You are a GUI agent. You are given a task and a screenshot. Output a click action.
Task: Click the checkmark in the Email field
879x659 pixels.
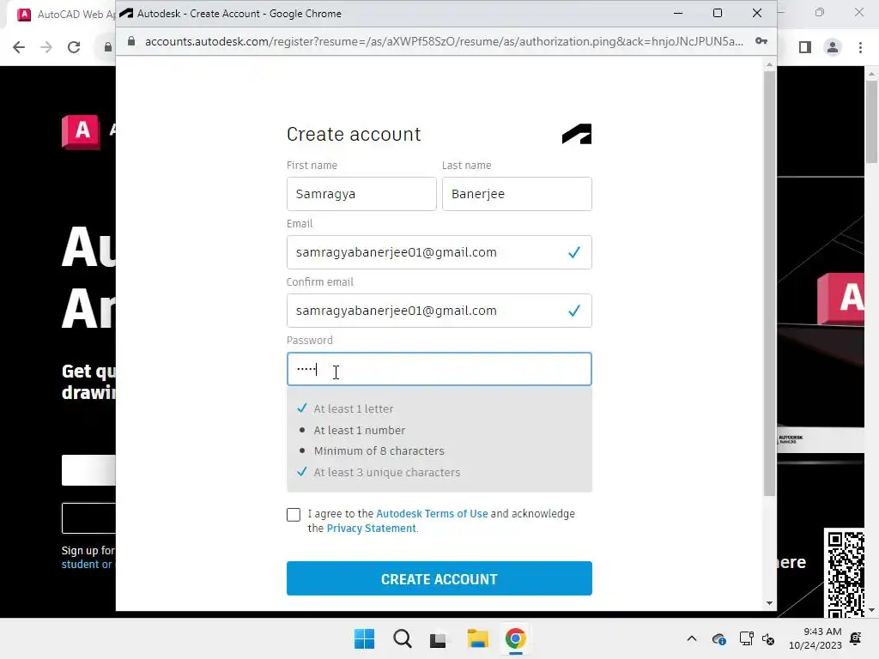(x=574, y=252)
